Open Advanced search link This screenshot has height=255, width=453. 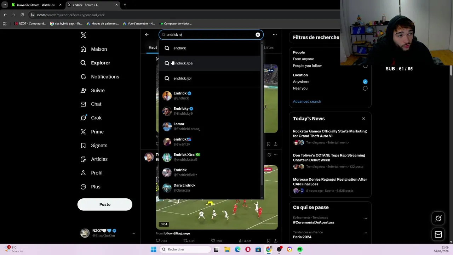pyautogui.click(x=307, y=102)
